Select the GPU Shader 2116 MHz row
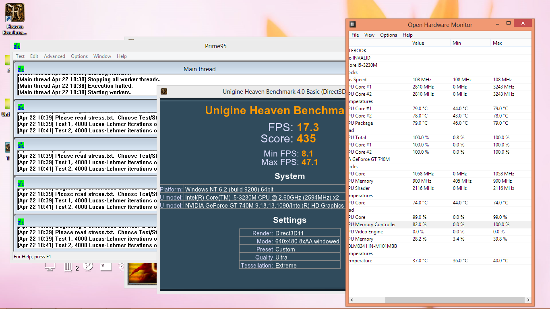The image size is (550, 309). (x=440, y=188)
